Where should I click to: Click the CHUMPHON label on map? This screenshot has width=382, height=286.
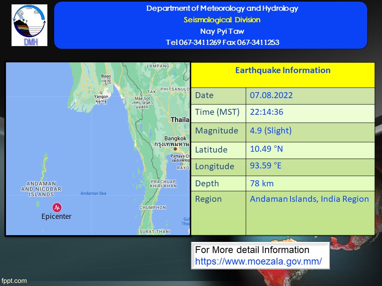(153, 207)
